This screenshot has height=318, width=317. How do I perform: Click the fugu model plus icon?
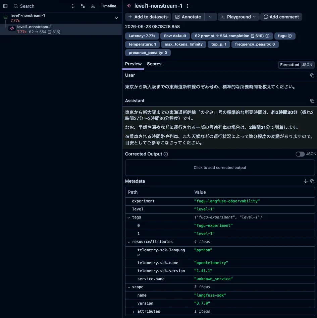(290, 36)
